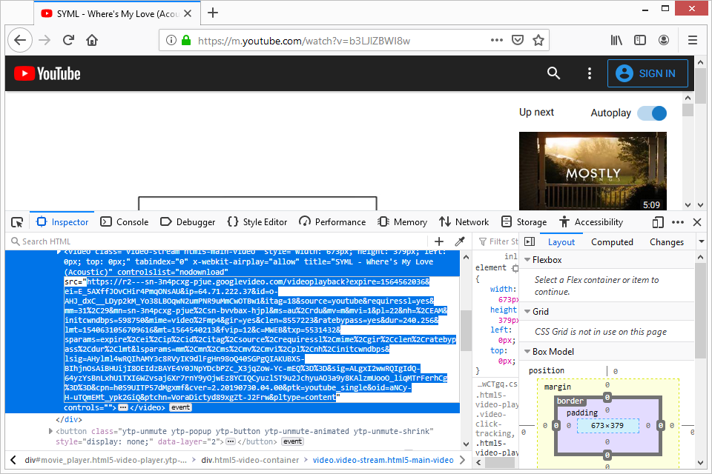Click the plus icon to create new node
The width and height of the screenshot is (712, 474).
pos(439,241)
